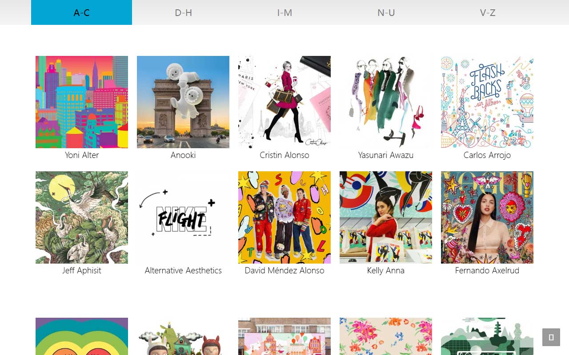
Task: Click the Yoni Alter name link
Action: 82,155
